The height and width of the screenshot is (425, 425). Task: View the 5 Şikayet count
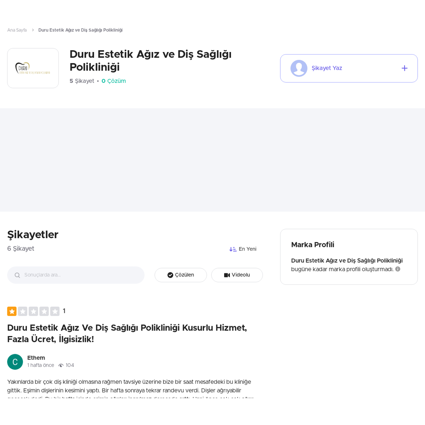pyautogui.click(x=82, y=81)
